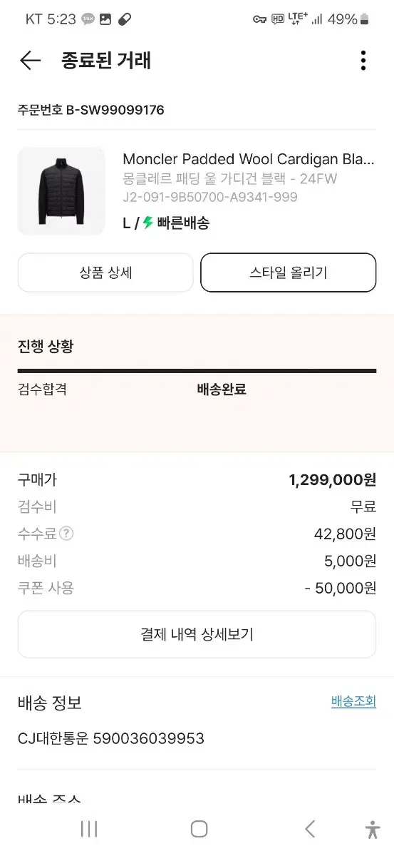Open 결제 내역 상세보기
The width and height of the screenshot is (394, 856).
tap(197, 634)
